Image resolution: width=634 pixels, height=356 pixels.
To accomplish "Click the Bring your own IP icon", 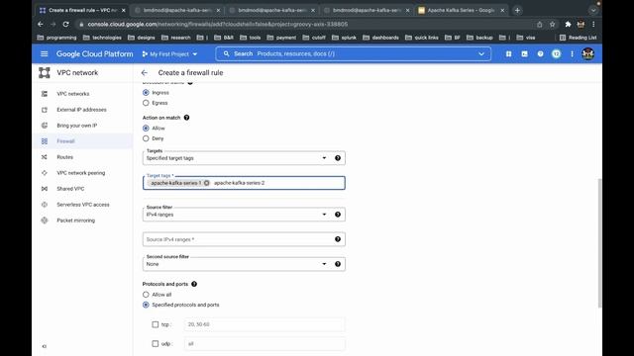I will tap(44, 126).
